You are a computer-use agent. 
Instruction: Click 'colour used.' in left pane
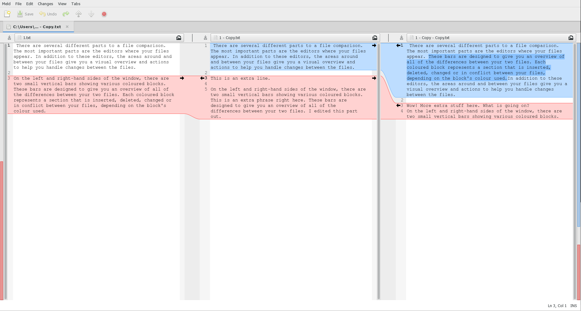(30, 111)
